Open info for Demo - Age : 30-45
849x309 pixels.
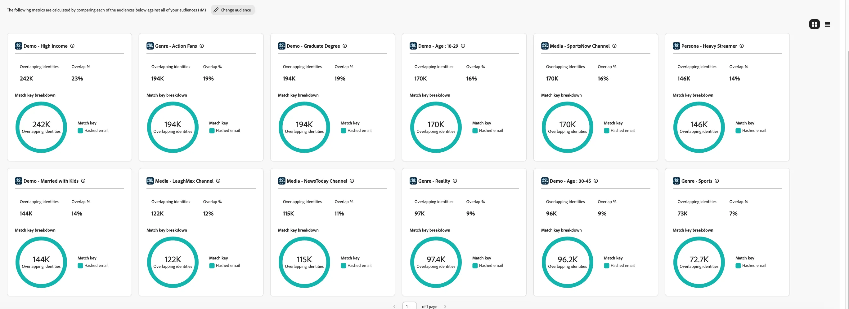(596, 181)
